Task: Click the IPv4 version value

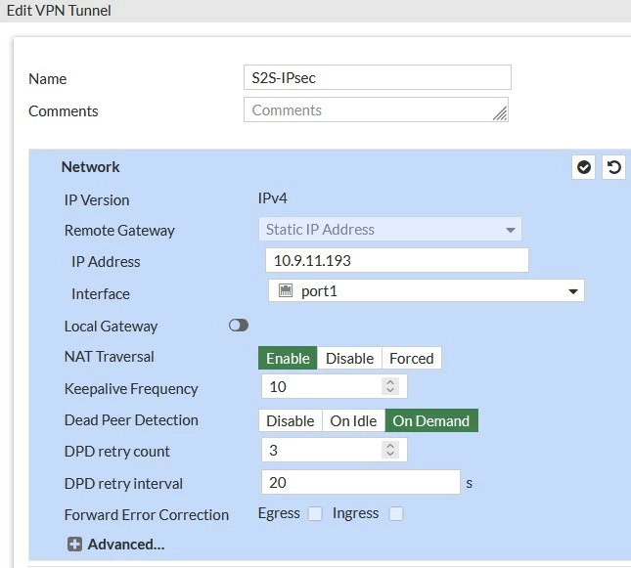Action: pos(272,198)
